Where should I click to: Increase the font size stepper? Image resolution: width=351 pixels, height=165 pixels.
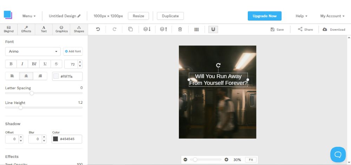click(80, 62)
